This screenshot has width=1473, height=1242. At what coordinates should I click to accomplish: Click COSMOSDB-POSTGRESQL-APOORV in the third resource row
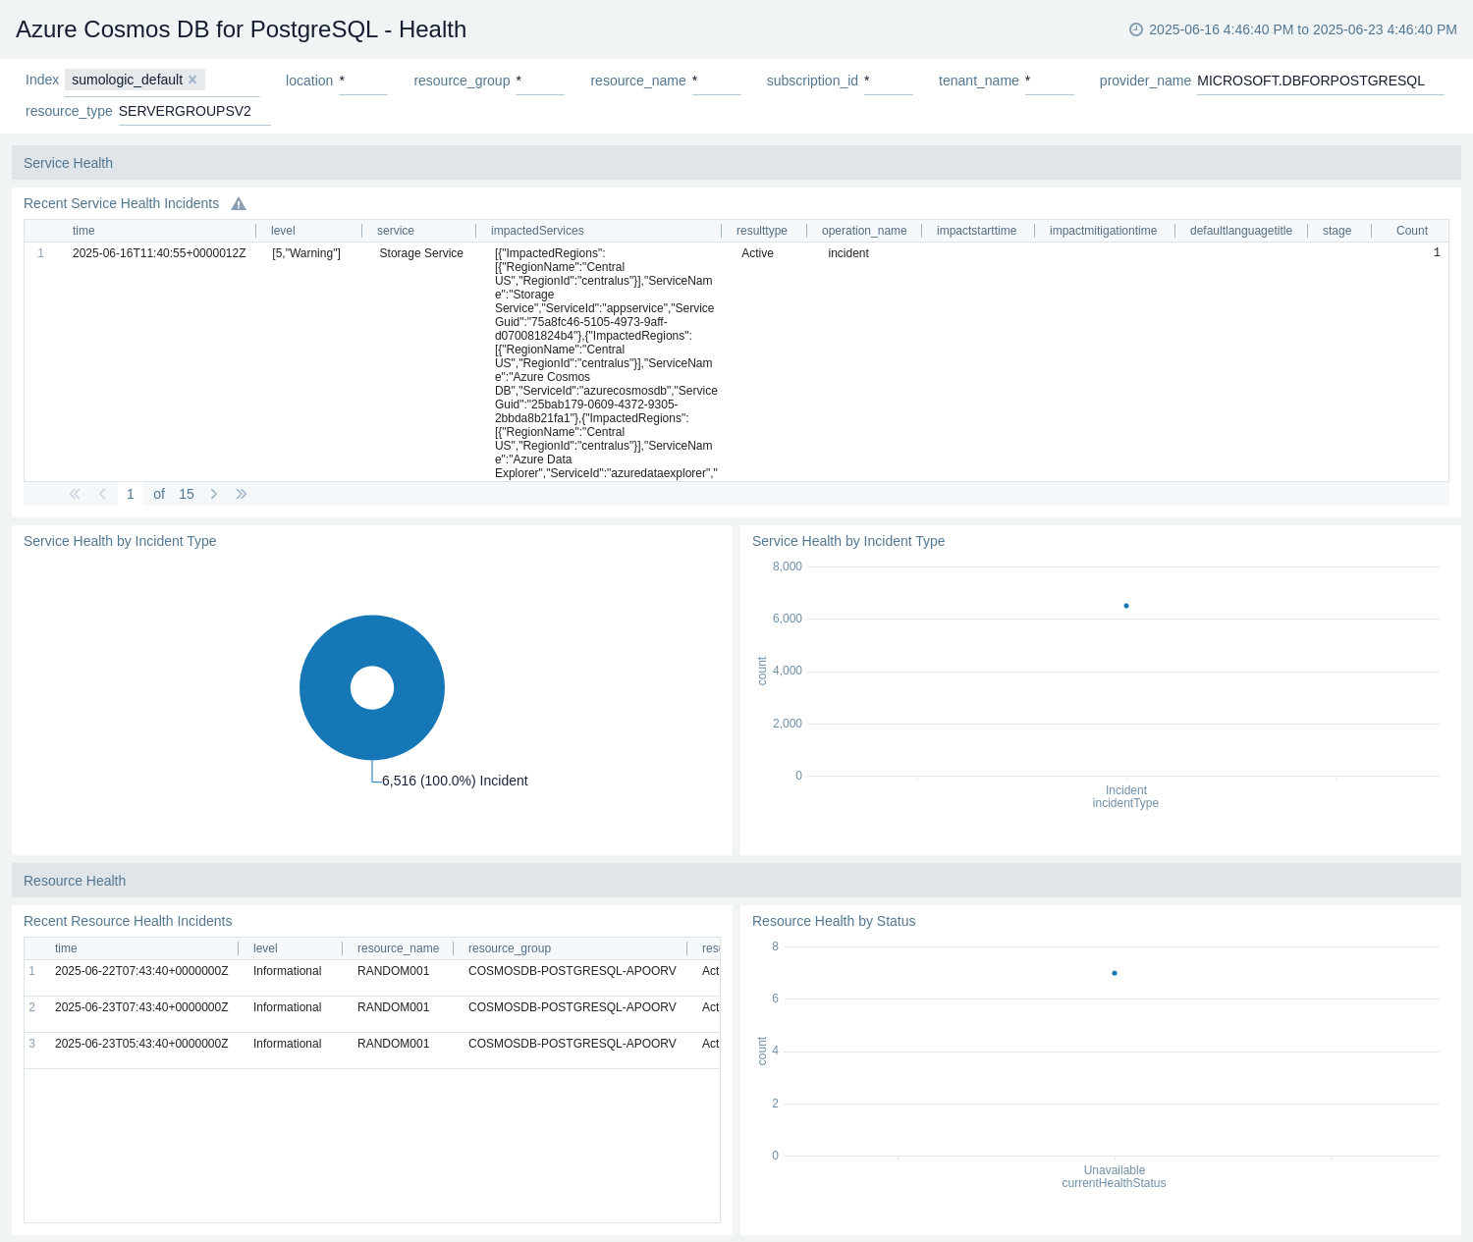coord(573,1044)
